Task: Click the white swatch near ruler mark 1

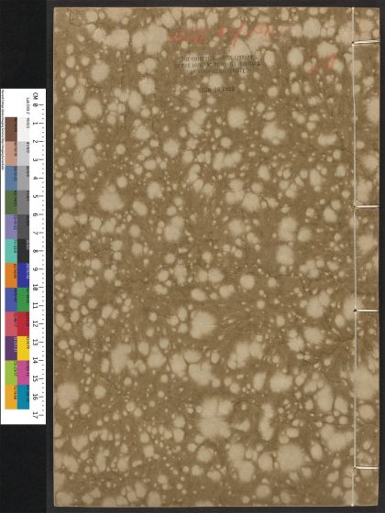Action: click(23, 129)
